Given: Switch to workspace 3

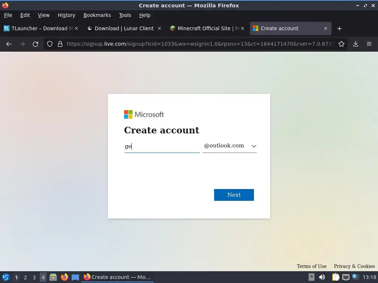Looking at the screenshot, I should pos(34,277).
